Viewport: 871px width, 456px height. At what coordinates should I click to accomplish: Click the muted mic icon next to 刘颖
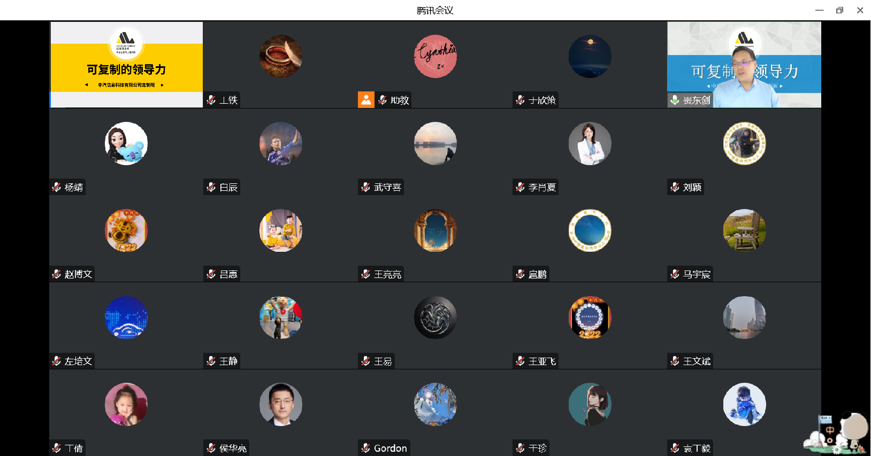tap(675, 187)
